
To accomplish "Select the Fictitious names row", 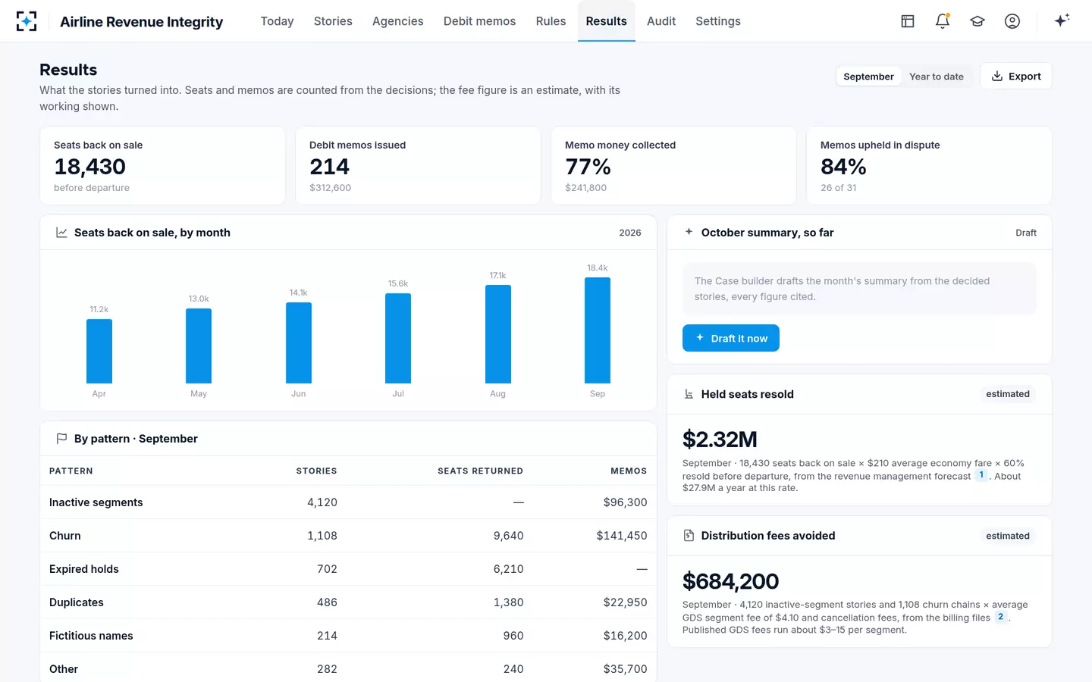I will (x=348, y=636).
